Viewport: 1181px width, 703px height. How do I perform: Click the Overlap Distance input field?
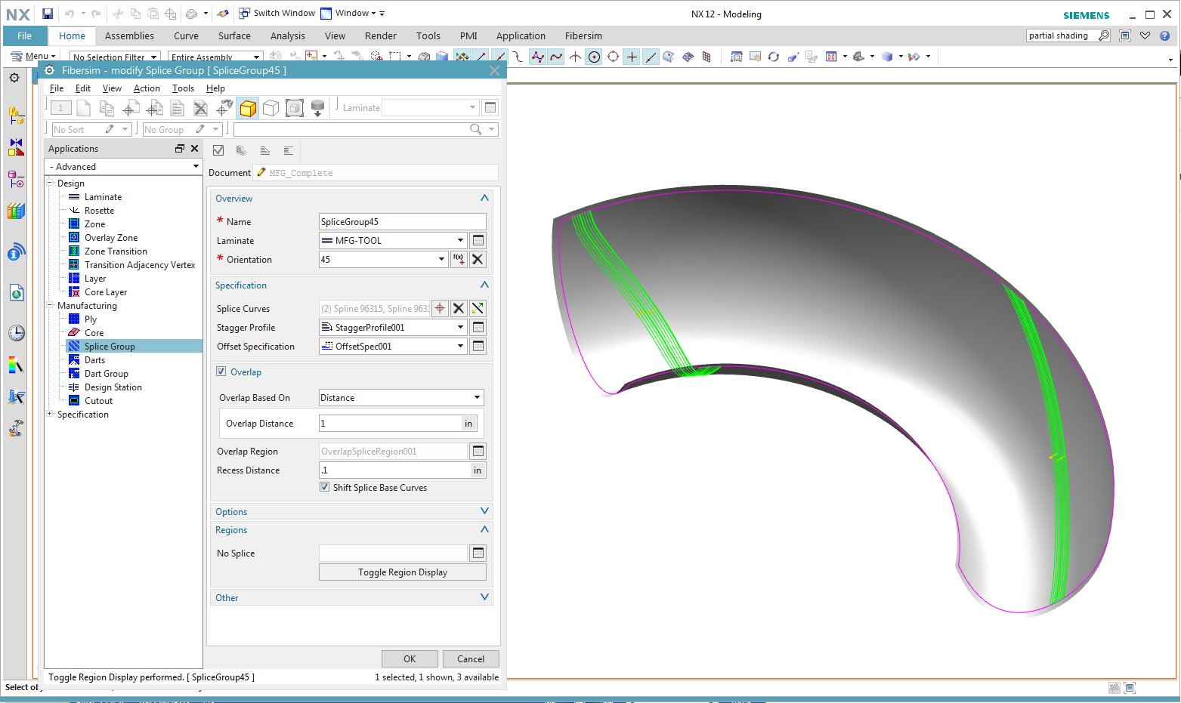click(x=390, y=424)
